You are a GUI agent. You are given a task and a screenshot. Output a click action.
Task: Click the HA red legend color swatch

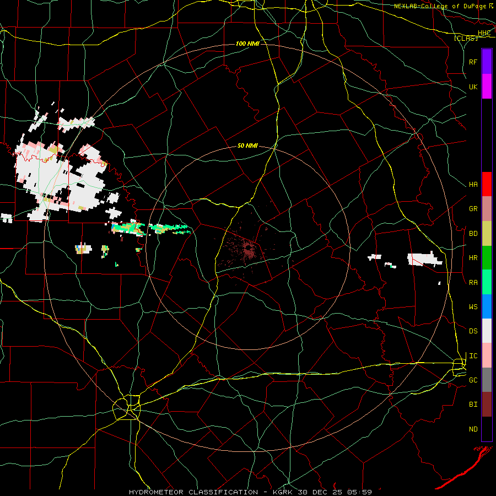pyautogui.click(x=487, y=184)
